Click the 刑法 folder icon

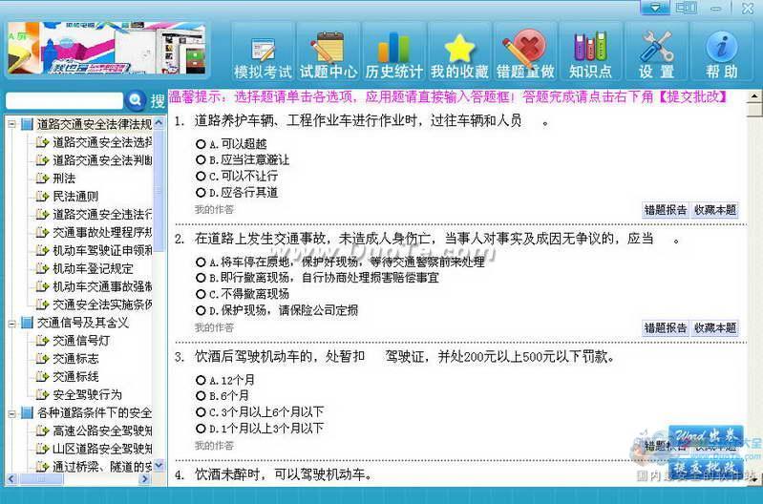pyautogui.click(x=42, y=178)
